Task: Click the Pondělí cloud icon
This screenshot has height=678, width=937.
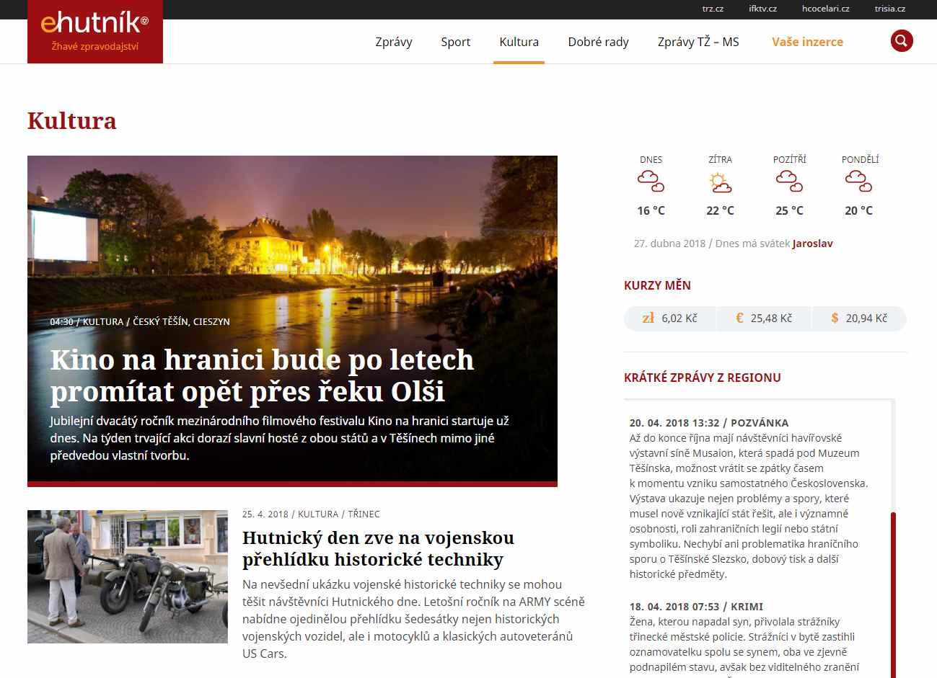Action: [x=858, y=181]
